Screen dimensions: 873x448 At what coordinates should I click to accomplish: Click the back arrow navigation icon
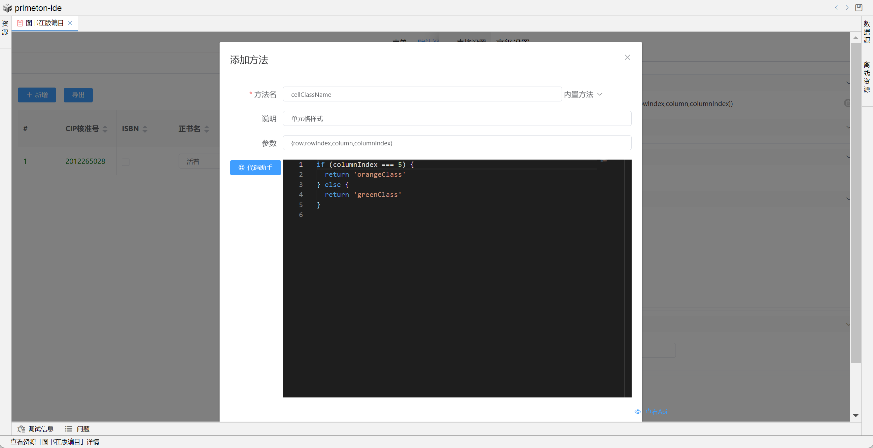coord(836,8)
